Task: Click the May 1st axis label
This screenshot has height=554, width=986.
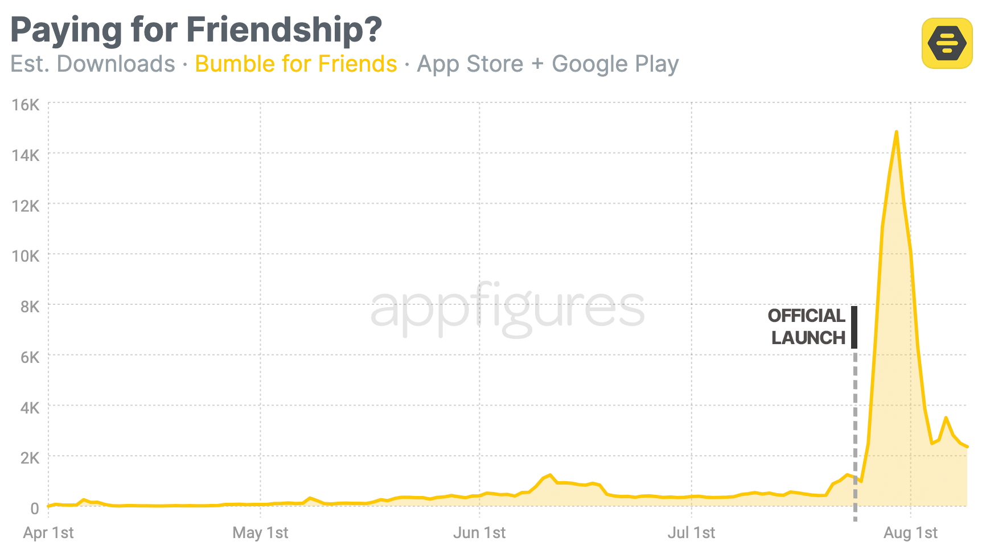Action: click(x=260, y=533)
